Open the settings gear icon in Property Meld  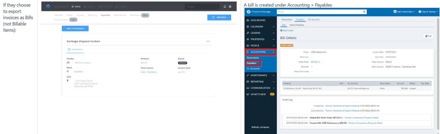point(230,7)
